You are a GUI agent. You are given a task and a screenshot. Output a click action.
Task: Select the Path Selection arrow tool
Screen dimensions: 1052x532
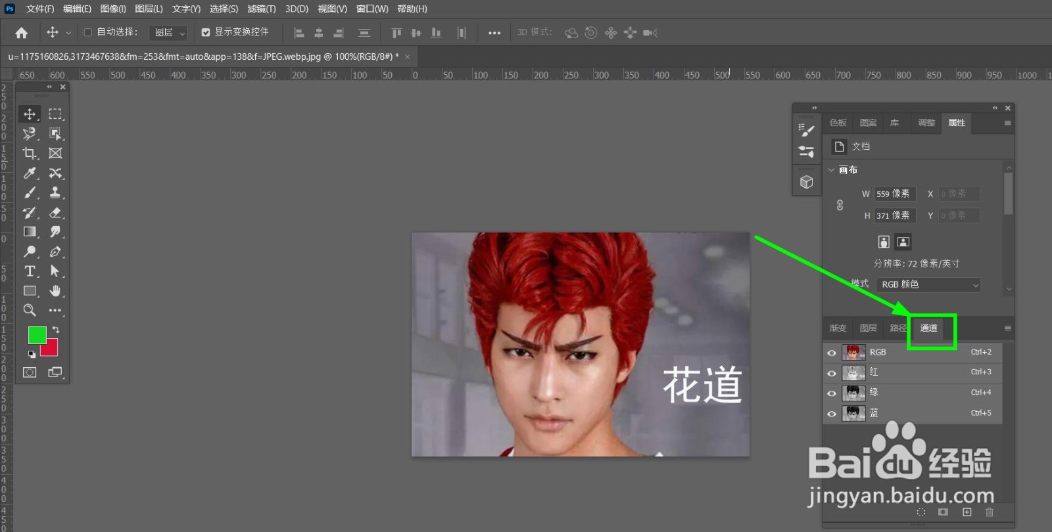pos(55,271)
